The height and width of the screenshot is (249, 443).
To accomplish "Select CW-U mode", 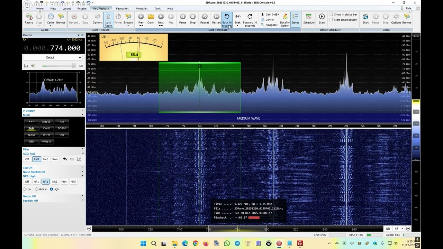I will (46, 128).
